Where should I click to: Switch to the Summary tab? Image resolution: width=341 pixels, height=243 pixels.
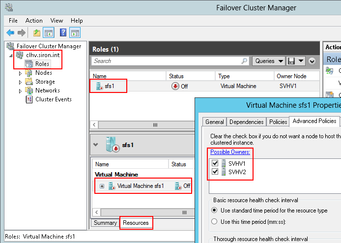105,223
